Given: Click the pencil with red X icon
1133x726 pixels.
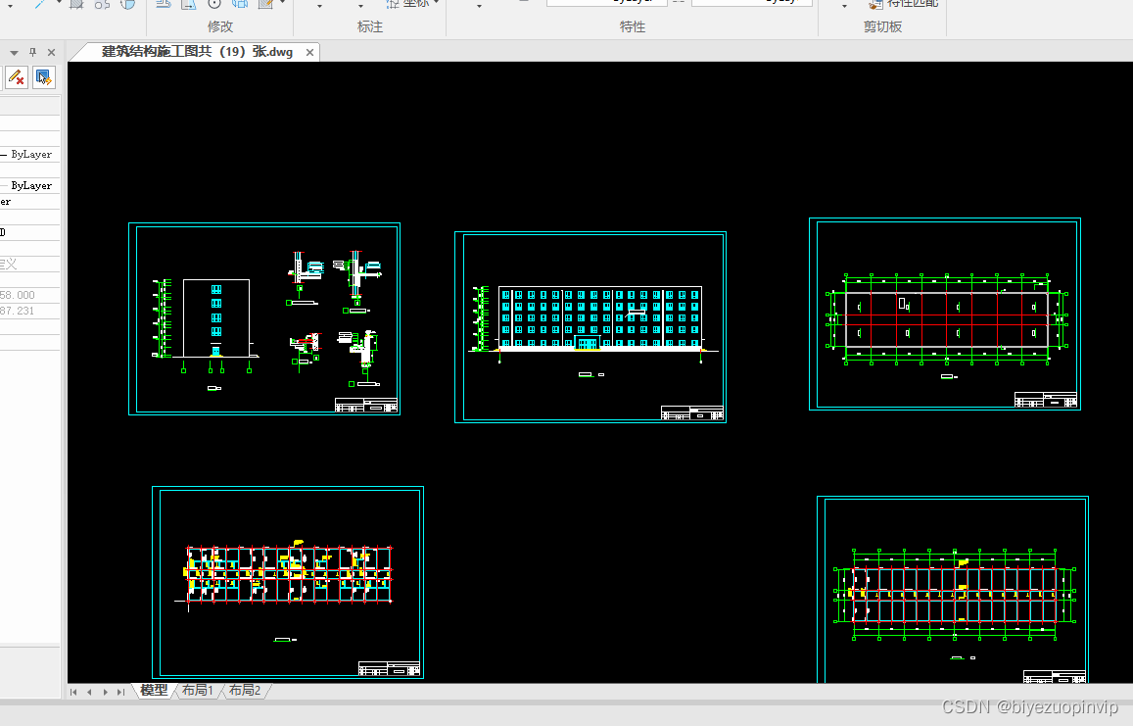Looking at the screenshot, I should [16, 77].
